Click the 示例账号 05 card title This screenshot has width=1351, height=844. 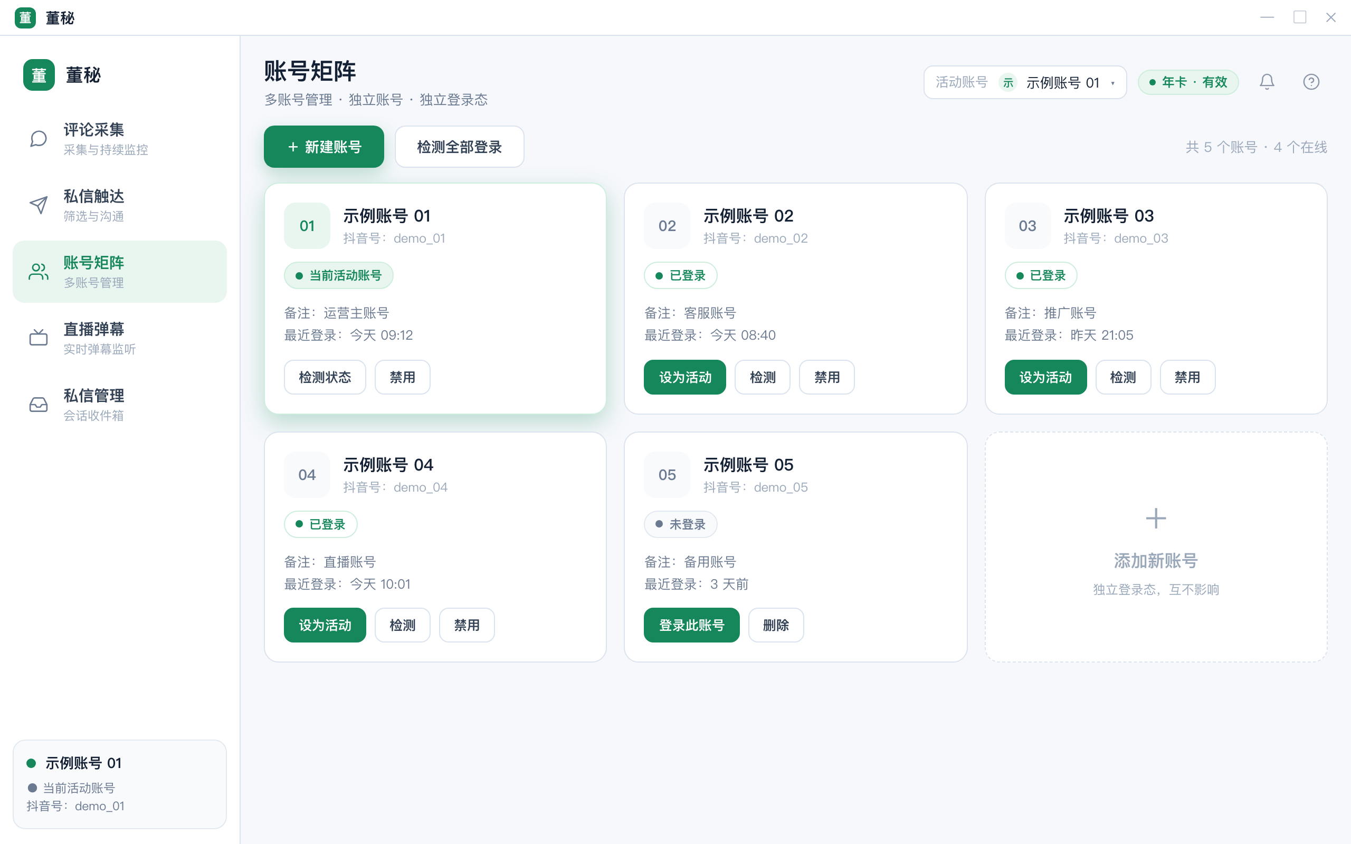click(748, 465)
